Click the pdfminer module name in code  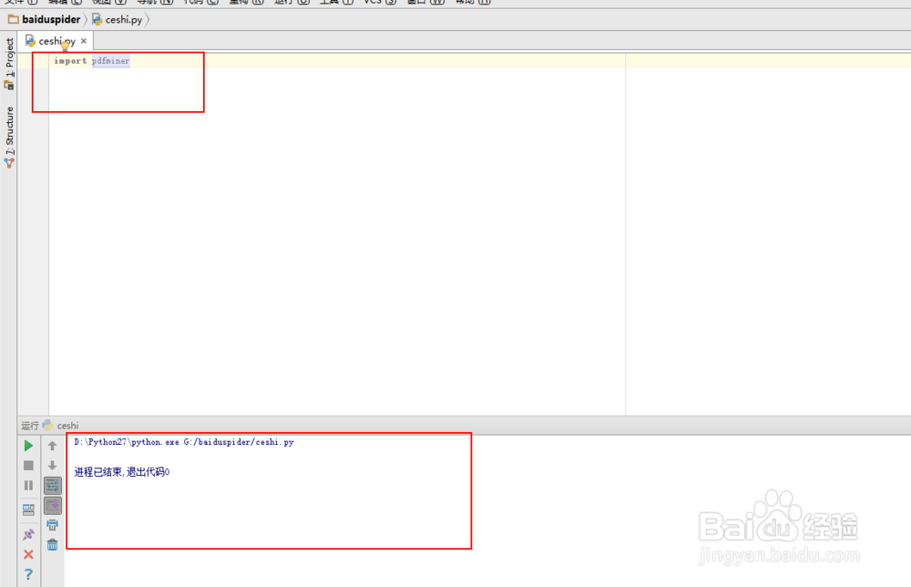[110, 60]
